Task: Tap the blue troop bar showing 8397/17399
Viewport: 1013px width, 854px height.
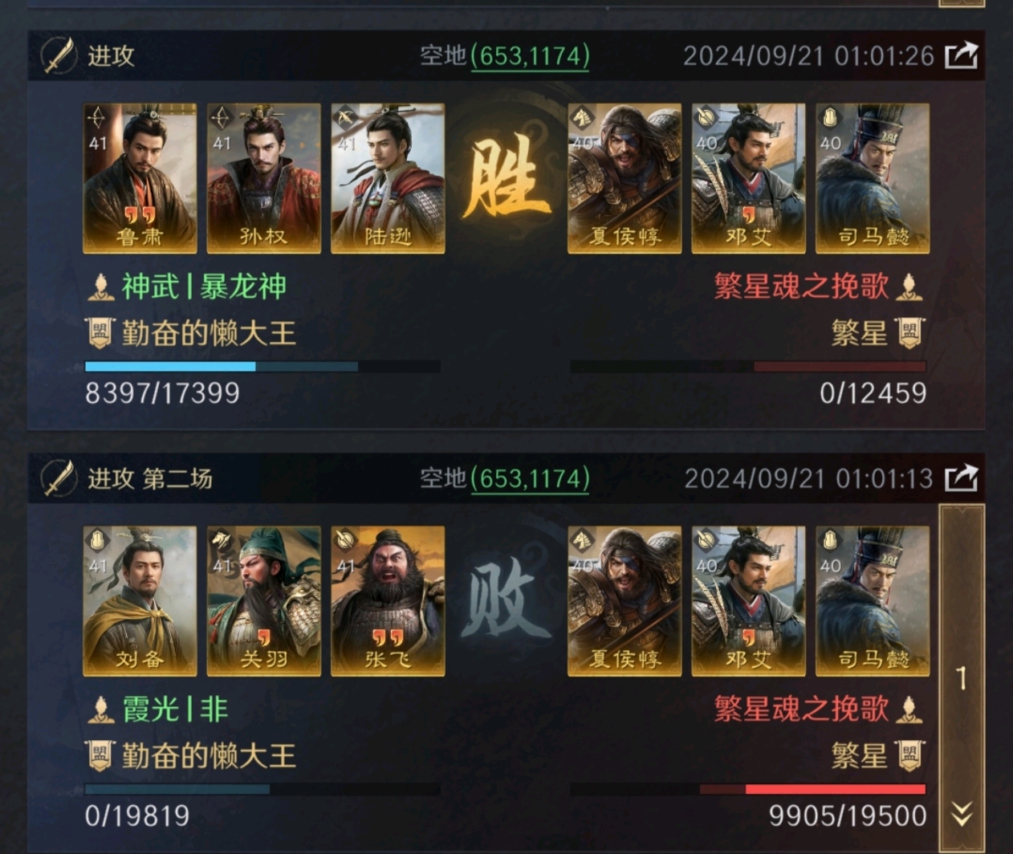Action: [262, 367]
